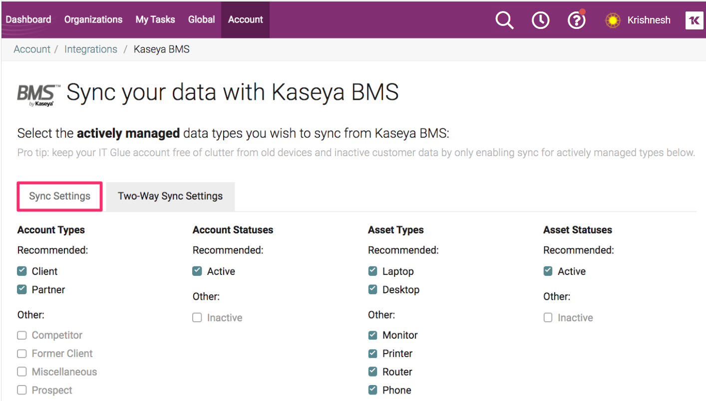The image size is (706, 401).
Task: Select the Account nav item
Action: (246, 19)
